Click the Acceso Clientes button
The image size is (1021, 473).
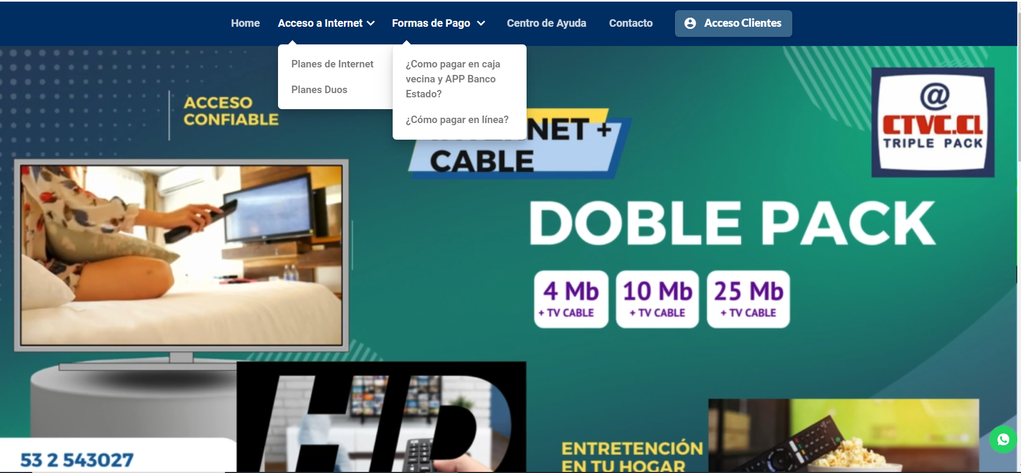point(733,24)
